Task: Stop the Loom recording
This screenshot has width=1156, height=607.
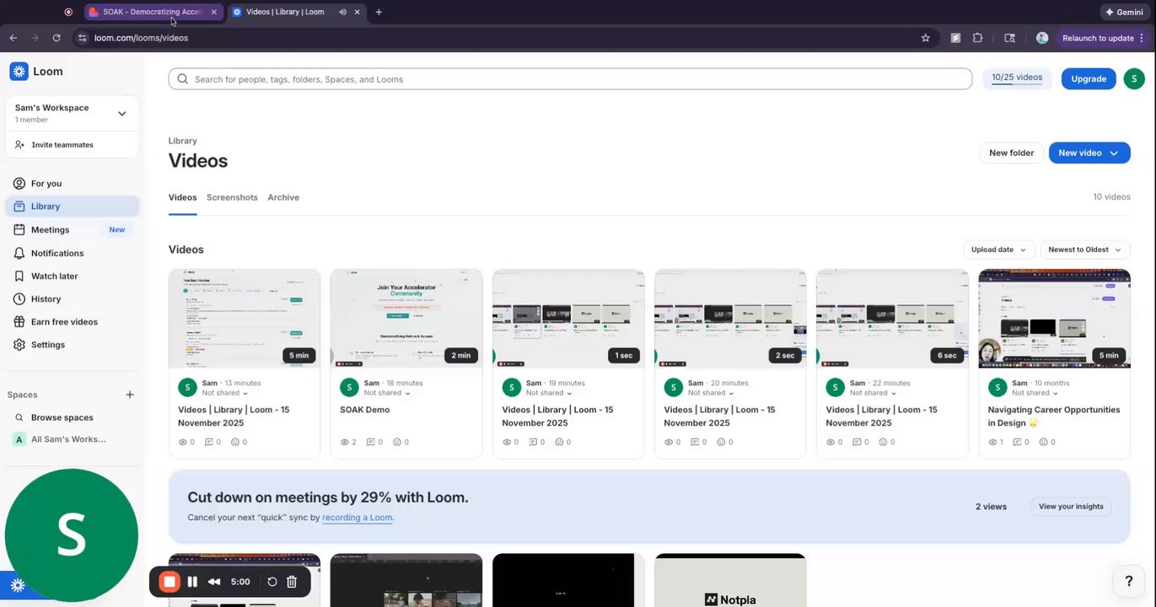Action: pos(169,582)
